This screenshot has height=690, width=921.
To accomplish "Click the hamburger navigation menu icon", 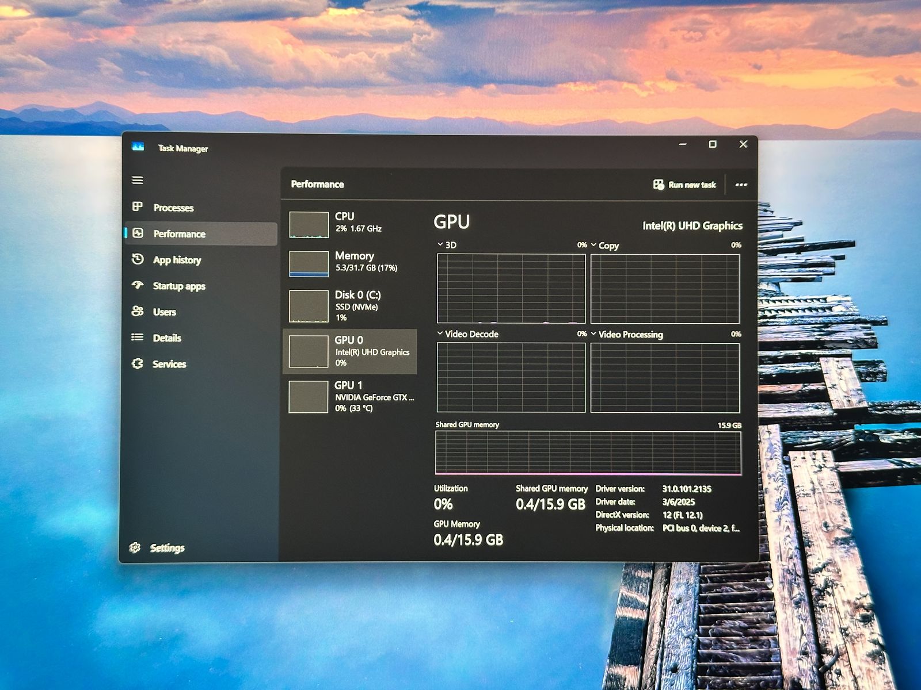I will pyautogui.click(x=138, y=180).
